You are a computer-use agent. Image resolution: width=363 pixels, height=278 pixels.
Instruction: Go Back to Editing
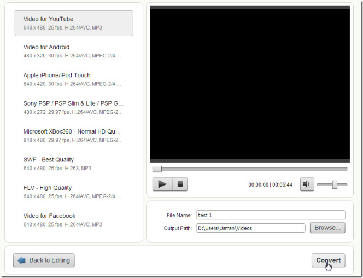[44, 260]
